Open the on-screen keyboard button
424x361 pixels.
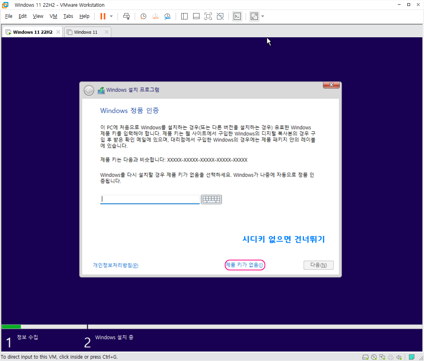(211, 200)
